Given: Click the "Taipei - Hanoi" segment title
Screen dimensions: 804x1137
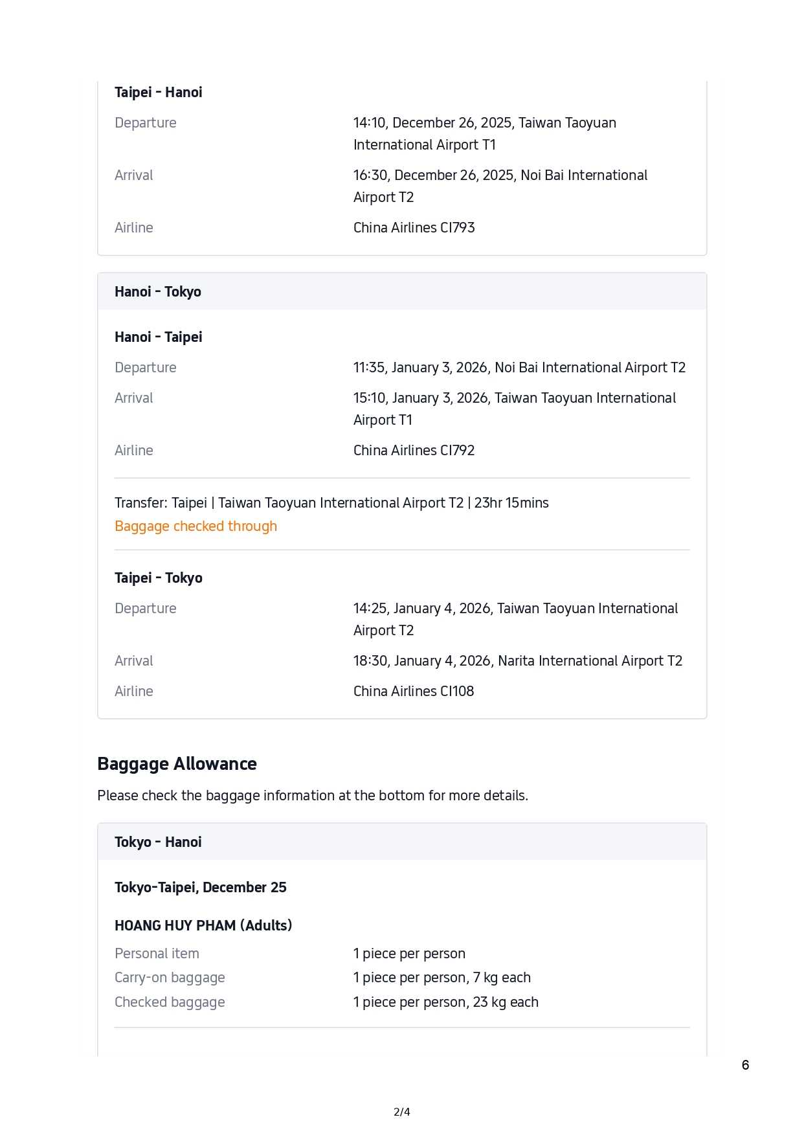Looking at the screenshot, I should pyautogui.click(x=158, y=93).
